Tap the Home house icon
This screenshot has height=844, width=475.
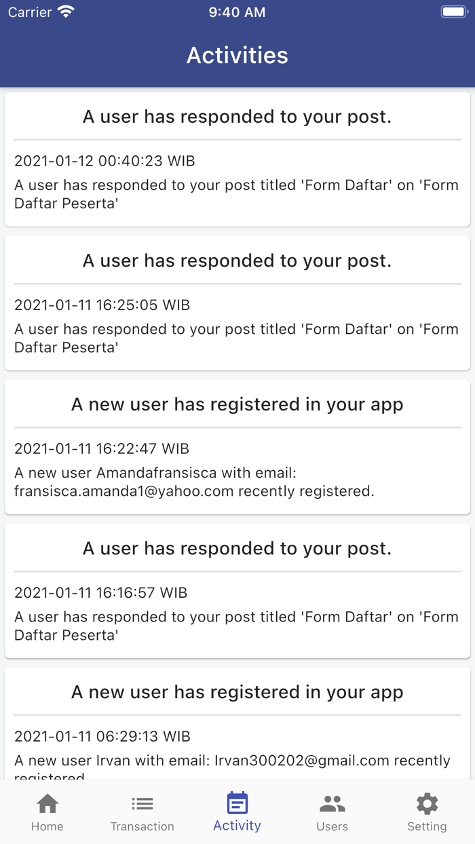coord(47,804)
